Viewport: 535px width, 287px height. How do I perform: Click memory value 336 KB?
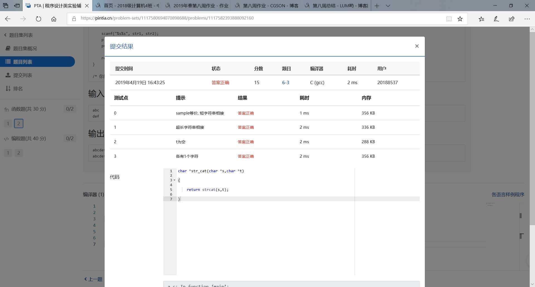click(x=368, y=127)
